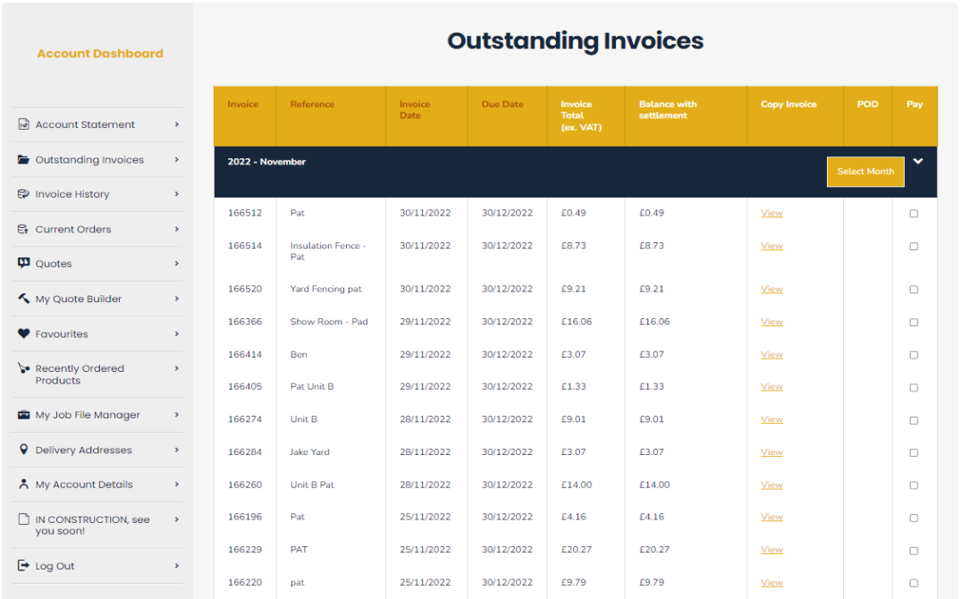This screenshot has width=961, height=599.
Task: Open View link for invoice 166196
Action: [x=771, y=517]
